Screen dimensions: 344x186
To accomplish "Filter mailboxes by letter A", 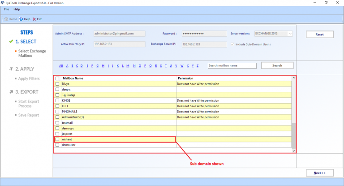I will 67,66.
